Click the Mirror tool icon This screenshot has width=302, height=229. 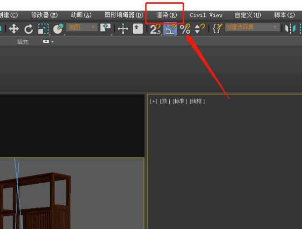290,29
